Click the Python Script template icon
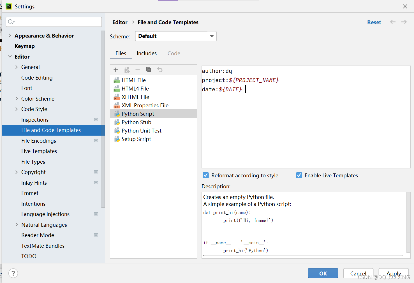Screen dimensions: 414x283 [x=117, y=114]
